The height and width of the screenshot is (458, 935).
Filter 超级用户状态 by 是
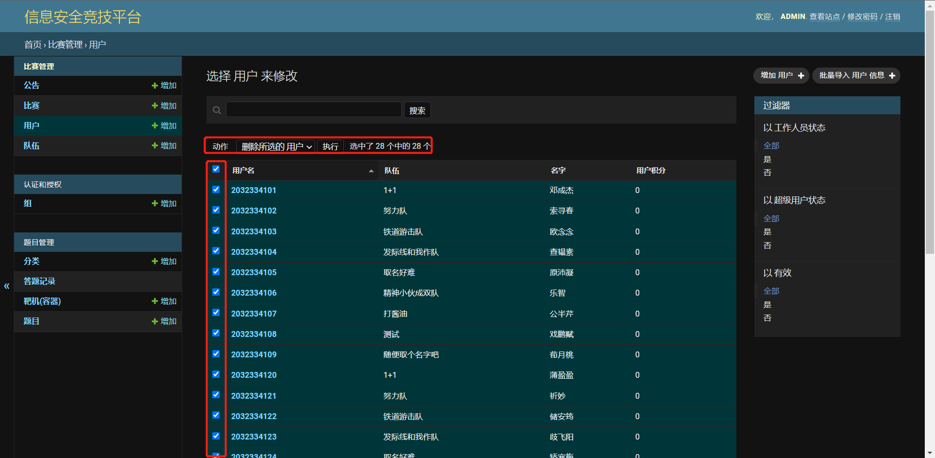coord(767,231)
